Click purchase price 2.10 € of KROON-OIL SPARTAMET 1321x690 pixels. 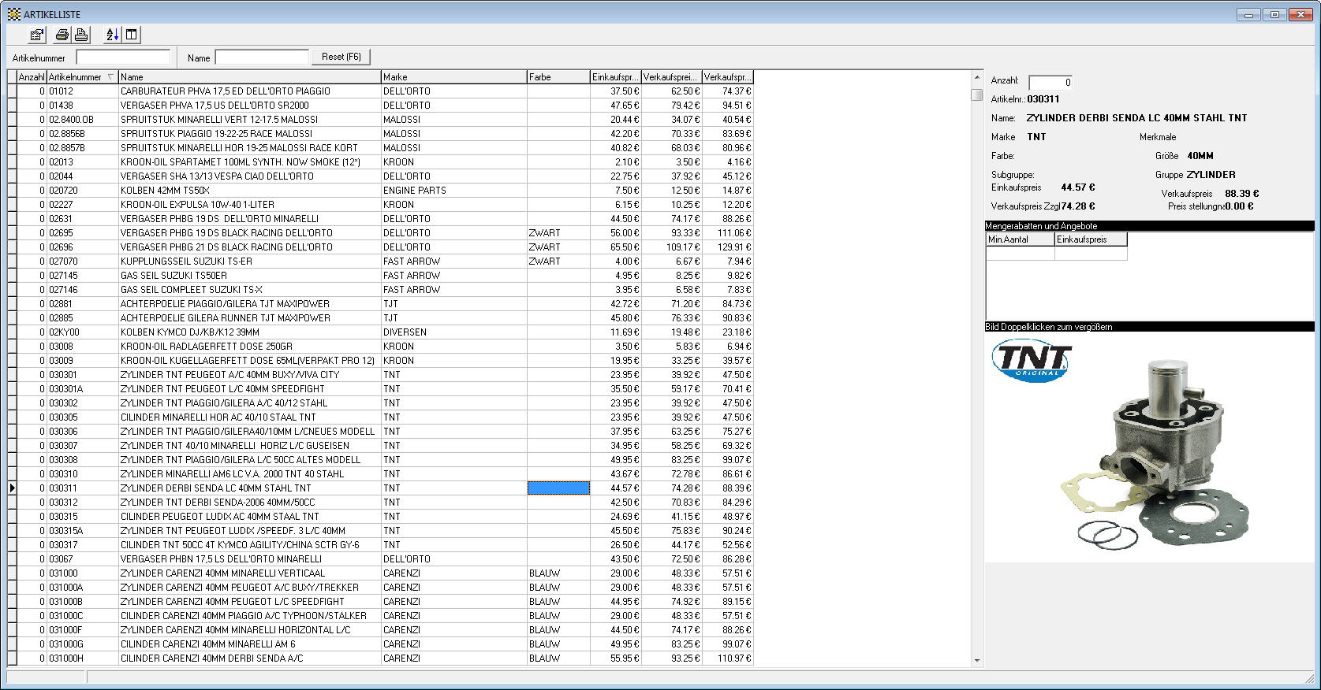(x=615, y=162)
